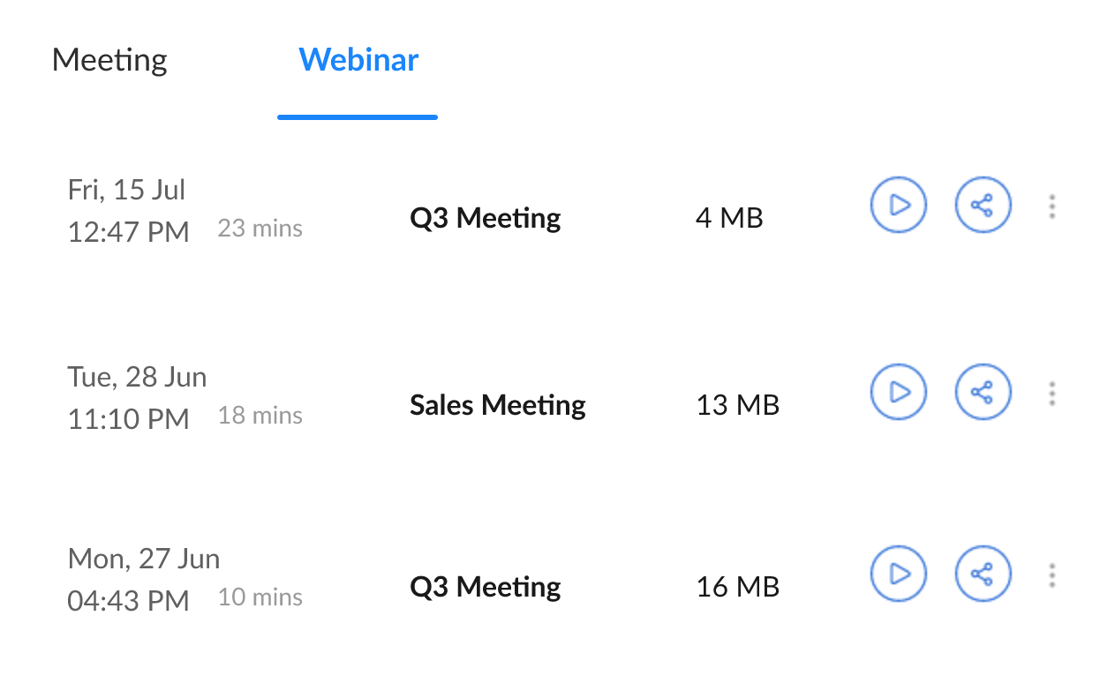This screenshot has height=676, width=1100.
Task: Select the Webinar tab
Action: pyautogui.click(x=358, y=61)
